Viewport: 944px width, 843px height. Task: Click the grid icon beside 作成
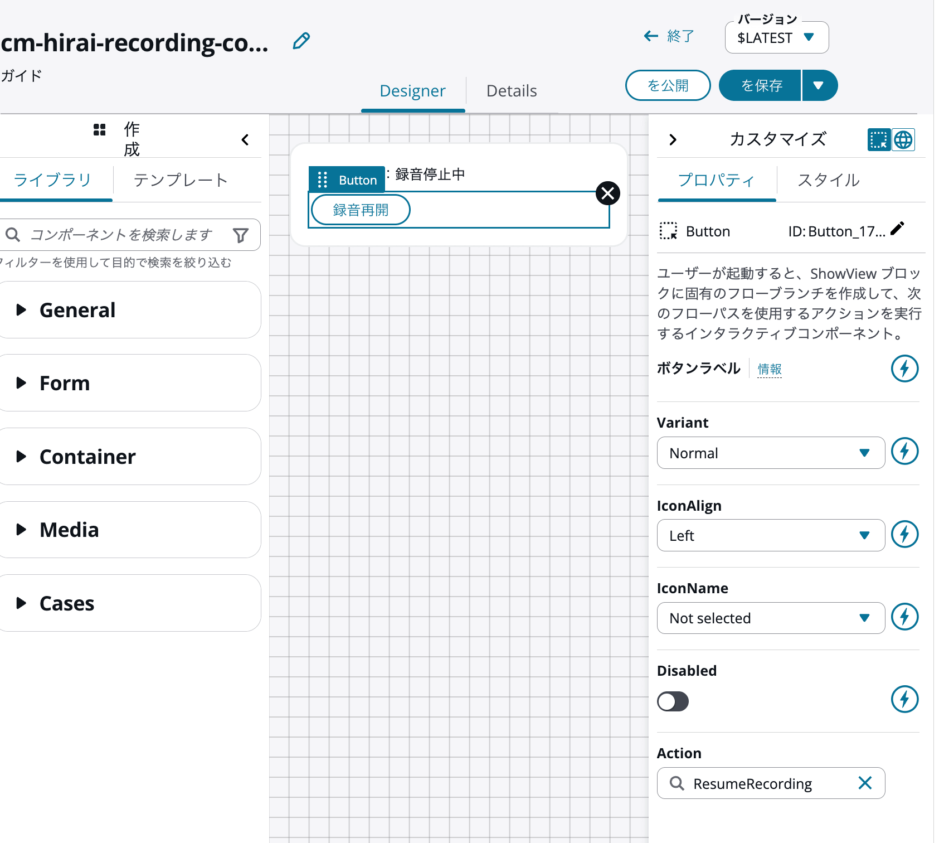point(100,130)
